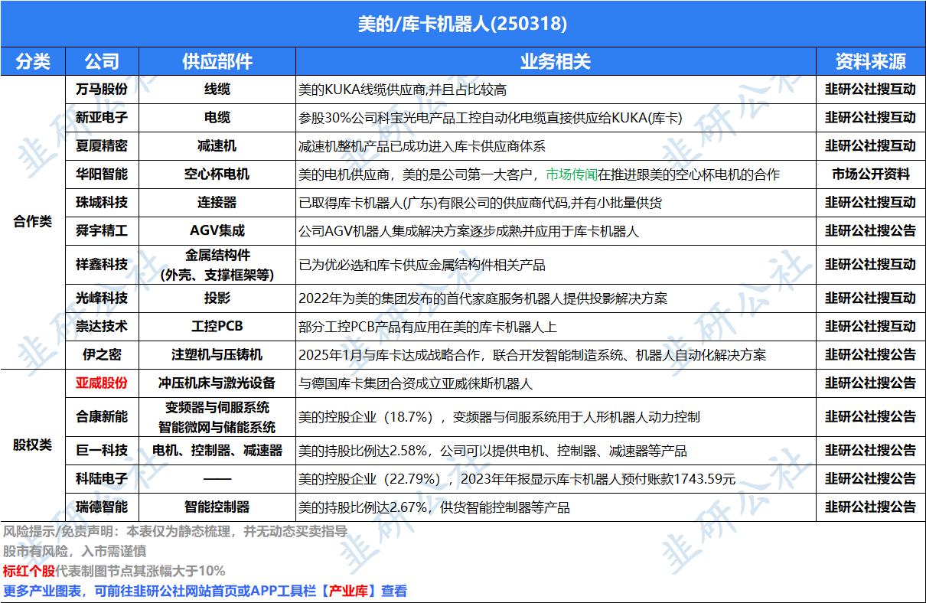The height and width of the screenshot is (603, 926).
Task: Select company name 祥鑫科技
Action: [x=102, y=264]
